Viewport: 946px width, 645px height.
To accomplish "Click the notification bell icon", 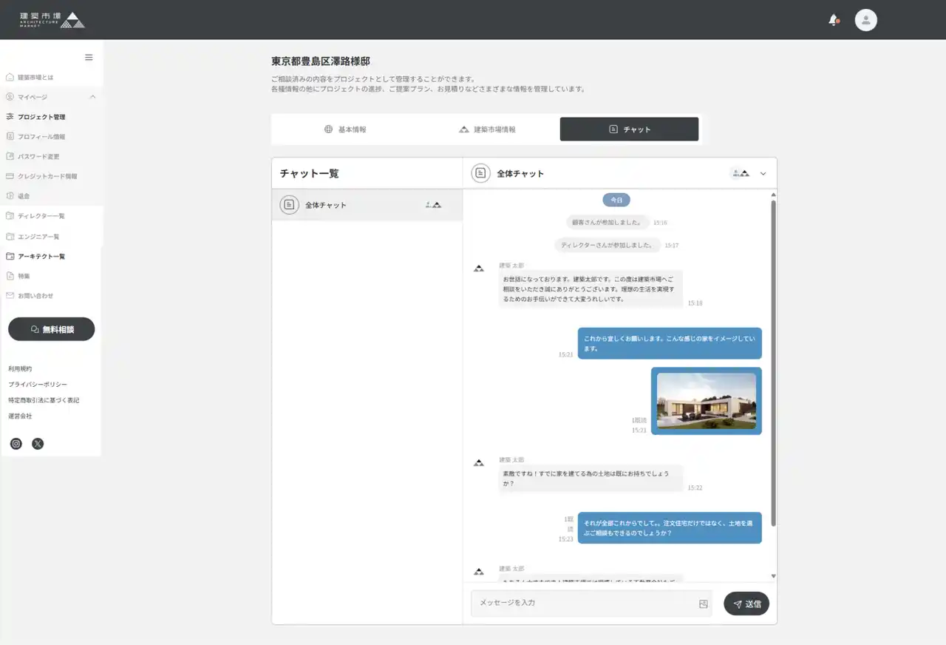I will point(833,20).
